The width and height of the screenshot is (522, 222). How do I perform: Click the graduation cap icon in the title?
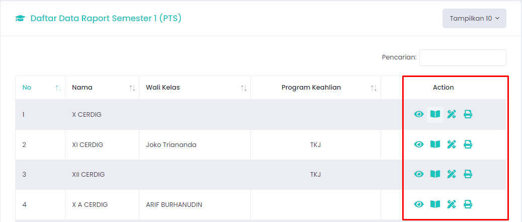[x=20, y=18]
